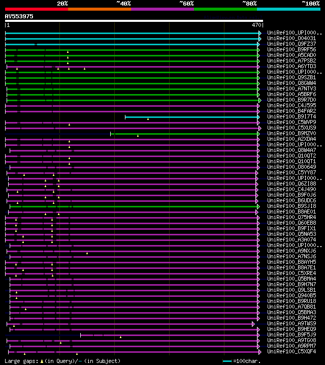This screenshot has width=325, height=365.
Task: Click the 470 end position label
Action: click(256, 25)
